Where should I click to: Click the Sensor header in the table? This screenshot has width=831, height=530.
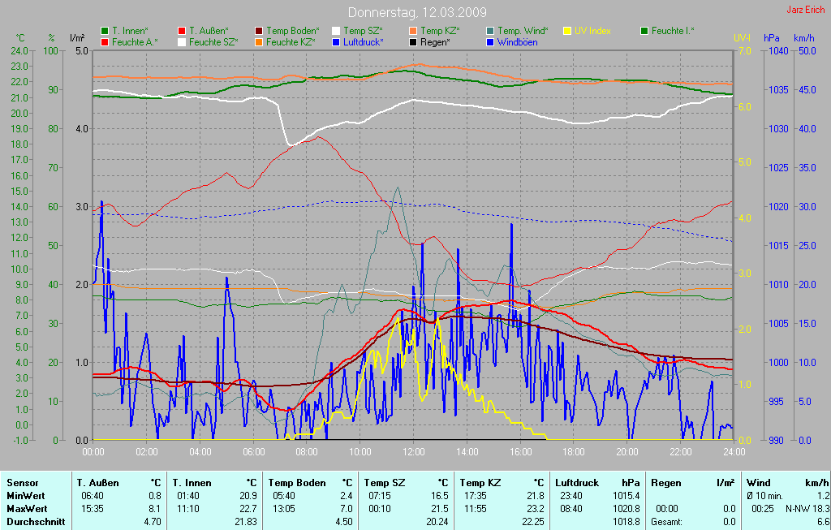click(22, 483)
